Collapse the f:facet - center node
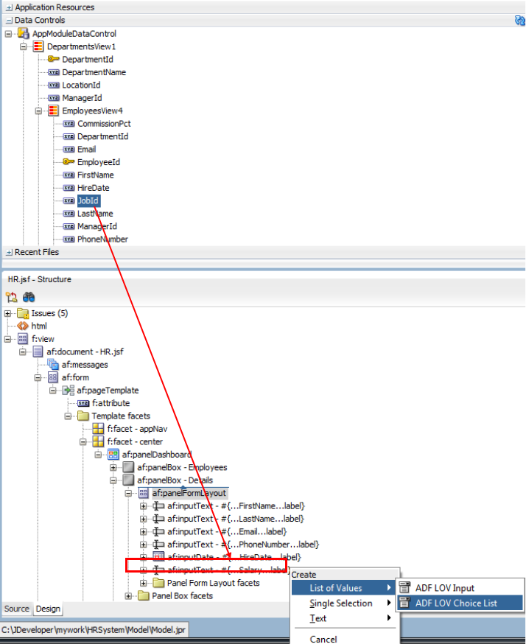 [x=83, y=442]
